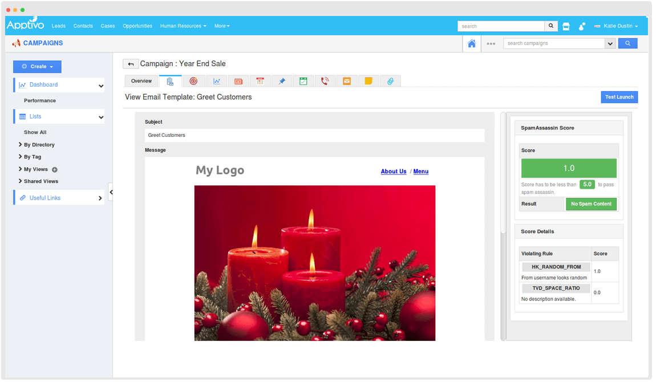Open the calendar icon tab
The height and width of the screenshot is (382, 656).
[x=260, y=81]
